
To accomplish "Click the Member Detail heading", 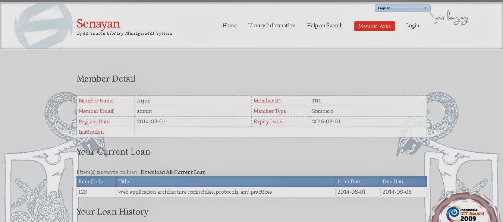I will [x=106, y=79].
